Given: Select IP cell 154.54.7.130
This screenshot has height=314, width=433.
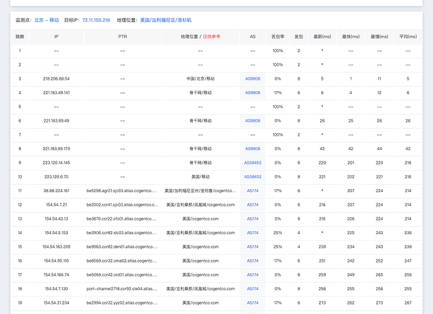Looking at the screenshot, I should [x=56, y=289].
